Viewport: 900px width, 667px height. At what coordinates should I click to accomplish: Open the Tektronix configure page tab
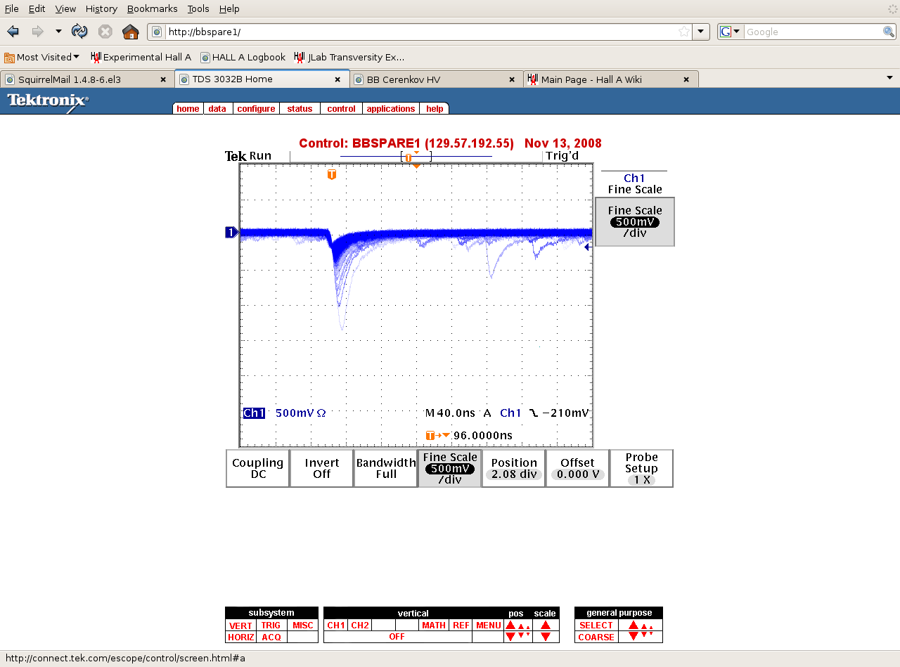256,109
